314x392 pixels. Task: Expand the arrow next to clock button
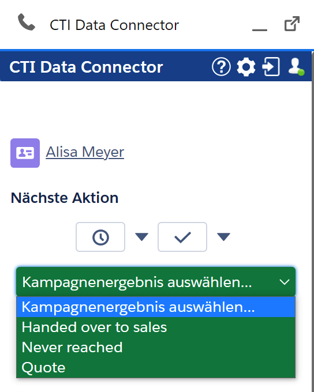(x=142, y=237)
